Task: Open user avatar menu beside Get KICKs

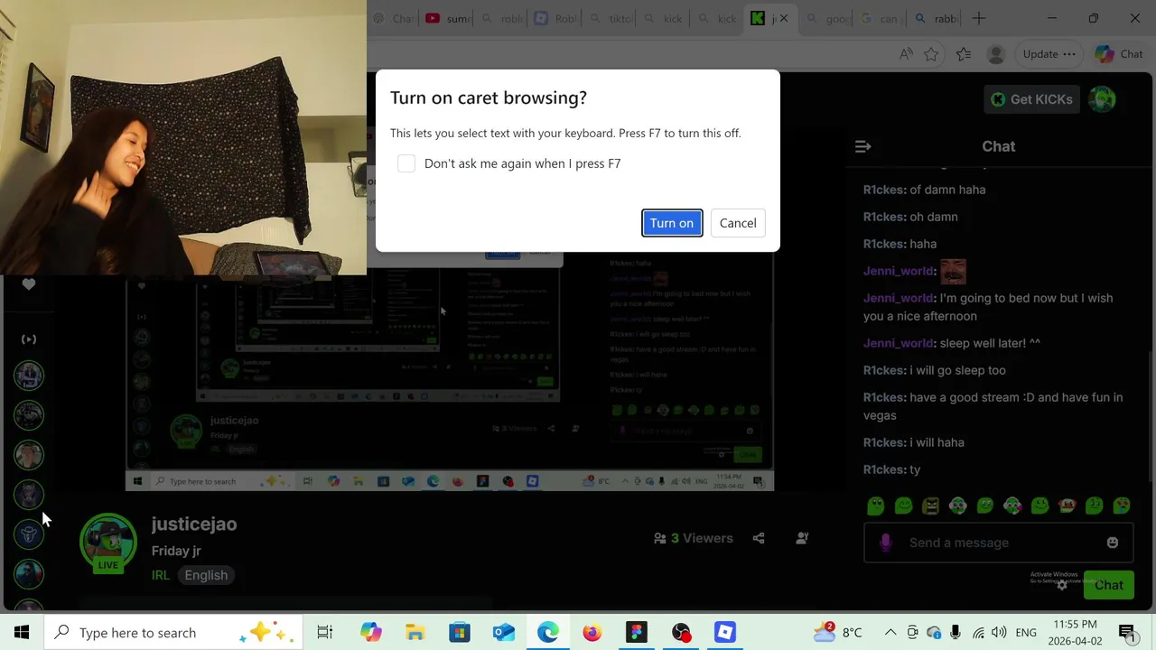Action: click(1102, 99)
